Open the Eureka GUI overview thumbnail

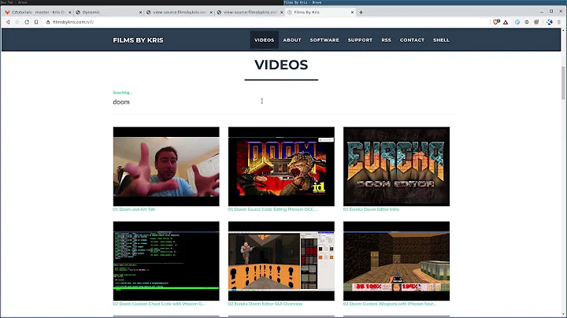click(x=281, y=261)
